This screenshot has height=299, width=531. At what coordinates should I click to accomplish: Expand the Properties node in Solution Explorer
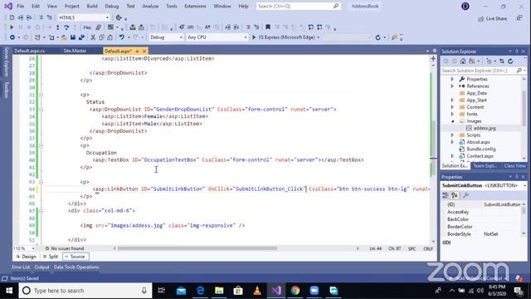click(x=452, y=79)
